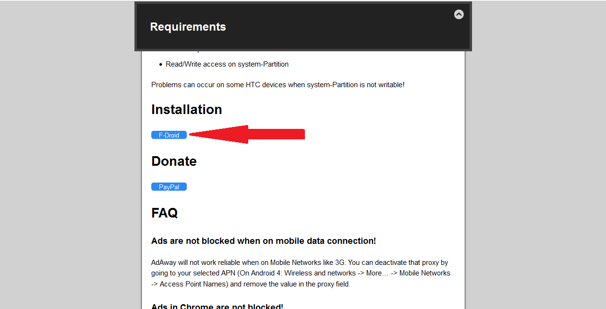
Task: Click the FAQ heading
Action: coord(164,213)
